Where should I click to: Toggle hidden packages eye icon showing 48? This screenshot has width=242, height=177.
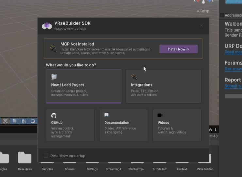tap(213, 136)
